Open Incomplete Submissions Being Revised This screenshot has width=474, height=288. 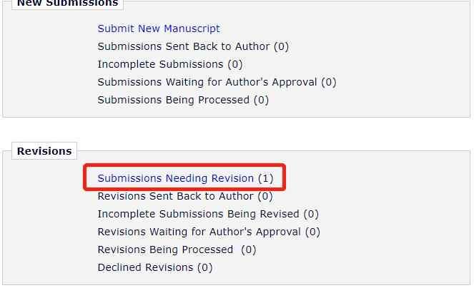click(x=199, y=214)
